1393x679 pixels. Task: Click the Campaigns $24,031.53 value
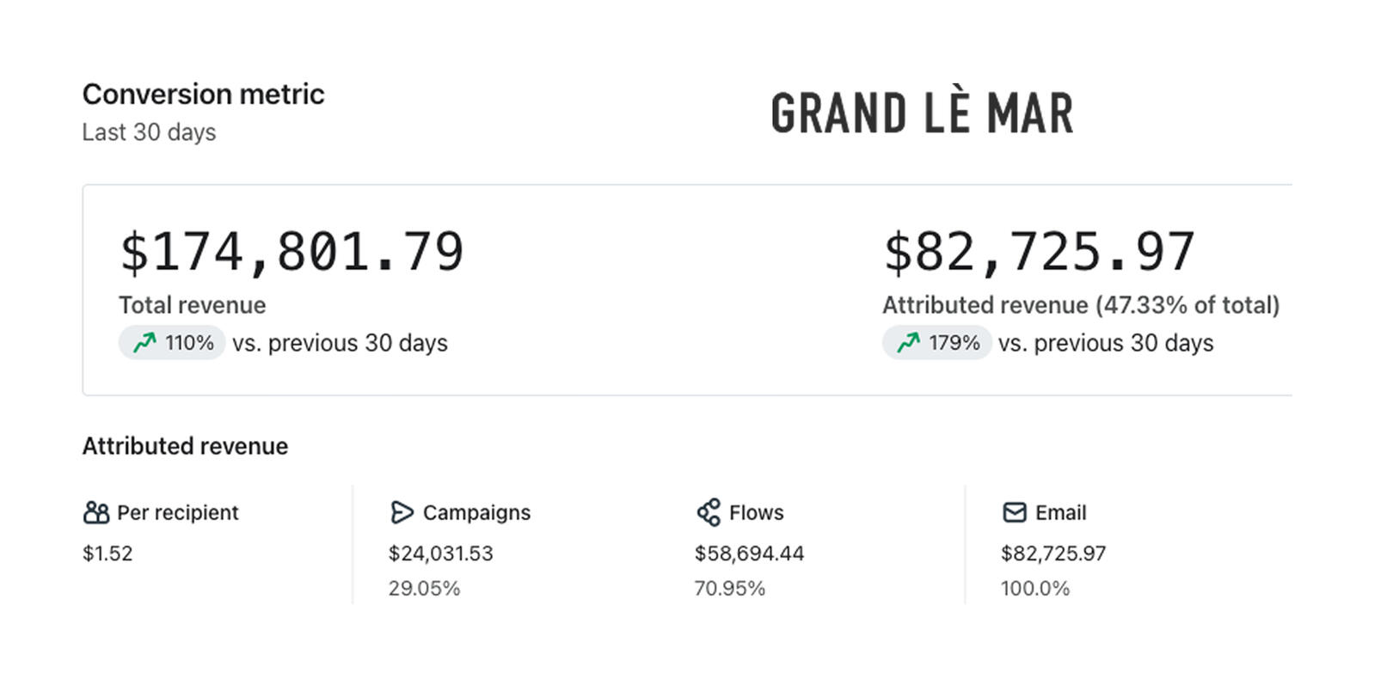440,554
